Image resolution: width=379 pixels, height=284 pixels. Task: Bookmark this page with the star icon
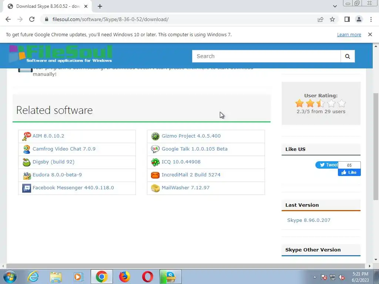(x=332, y=19)
